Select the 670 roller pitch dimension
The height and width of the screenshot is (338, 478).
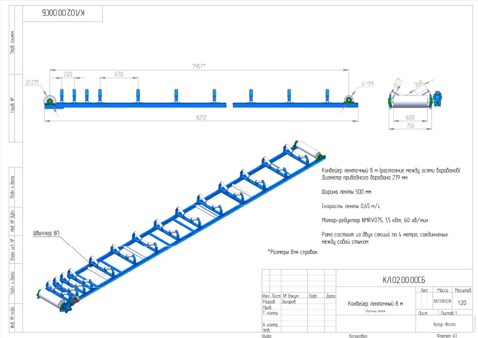[119, 74]
